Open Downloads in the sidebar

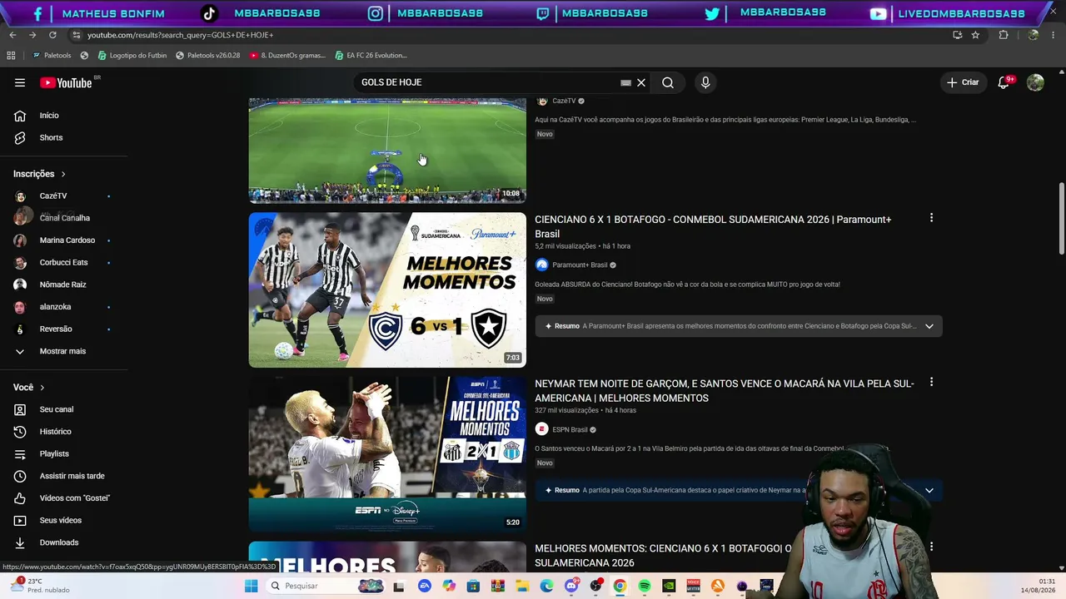point(58,542)
